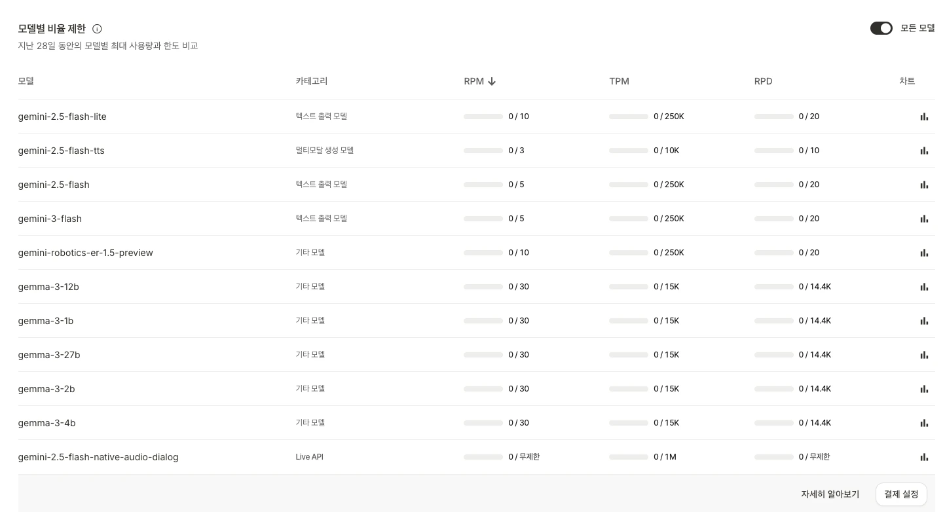The image size is (945, 512).
Task: Open chart for gemini-2.5-flash-lite
Action: [924, 117]
